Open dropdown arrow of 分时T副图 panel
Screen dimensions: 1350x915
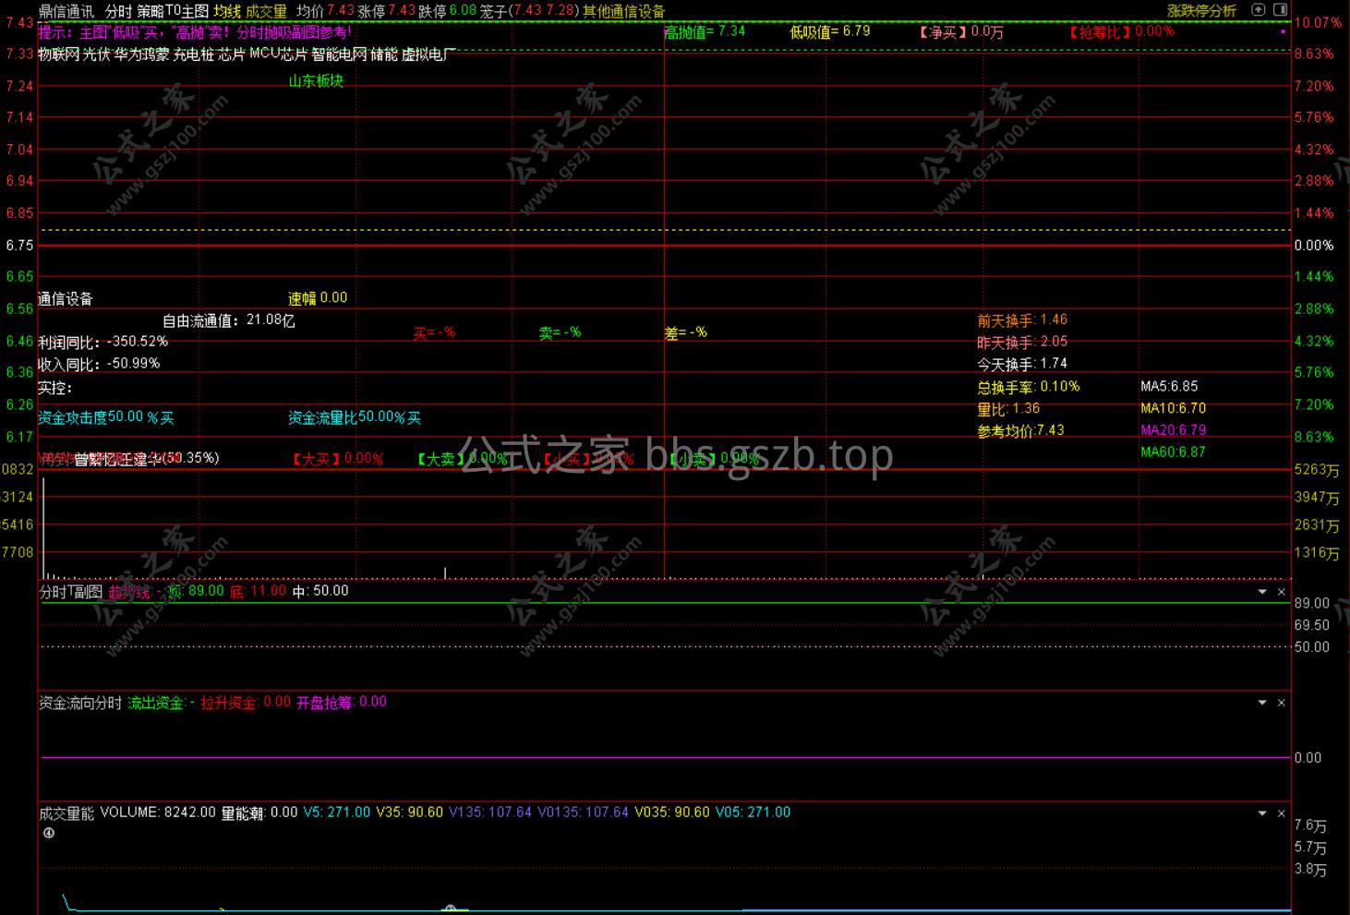pos(1262,592)
